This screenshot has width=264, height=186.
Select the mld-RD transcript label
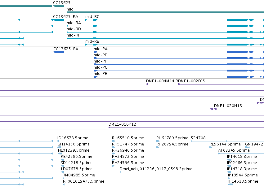pos(74,29)
